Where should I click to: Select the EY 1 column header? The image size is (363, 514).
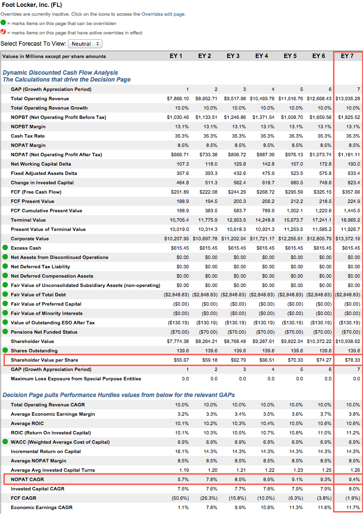tap(176, 56)
